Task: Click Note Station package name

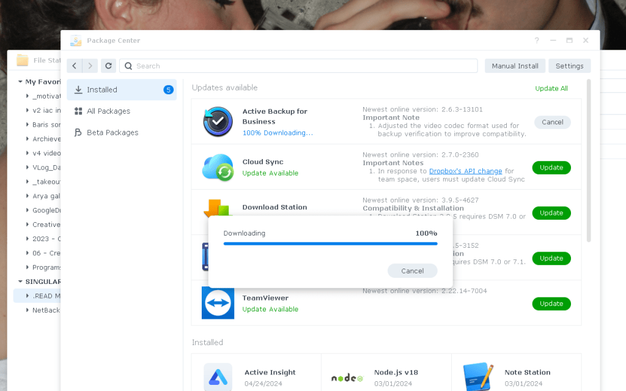Action: (528, 372)
